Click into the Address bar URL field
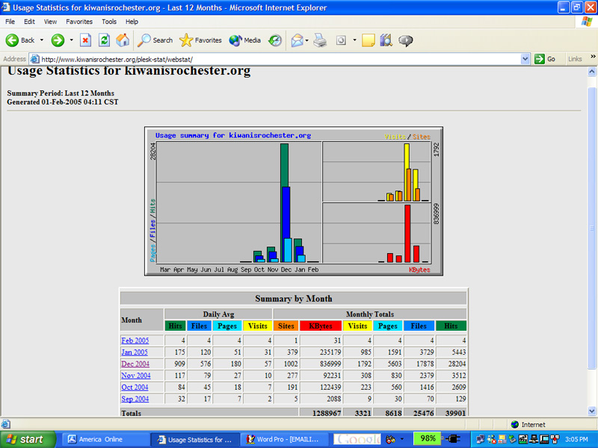This screenshot has width=598, height=448. (x=280, y=59)
